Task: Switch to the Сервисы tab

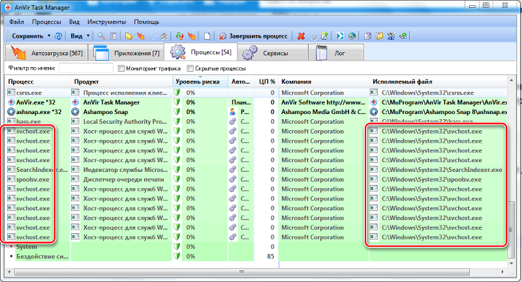Action: coord(272,53)
